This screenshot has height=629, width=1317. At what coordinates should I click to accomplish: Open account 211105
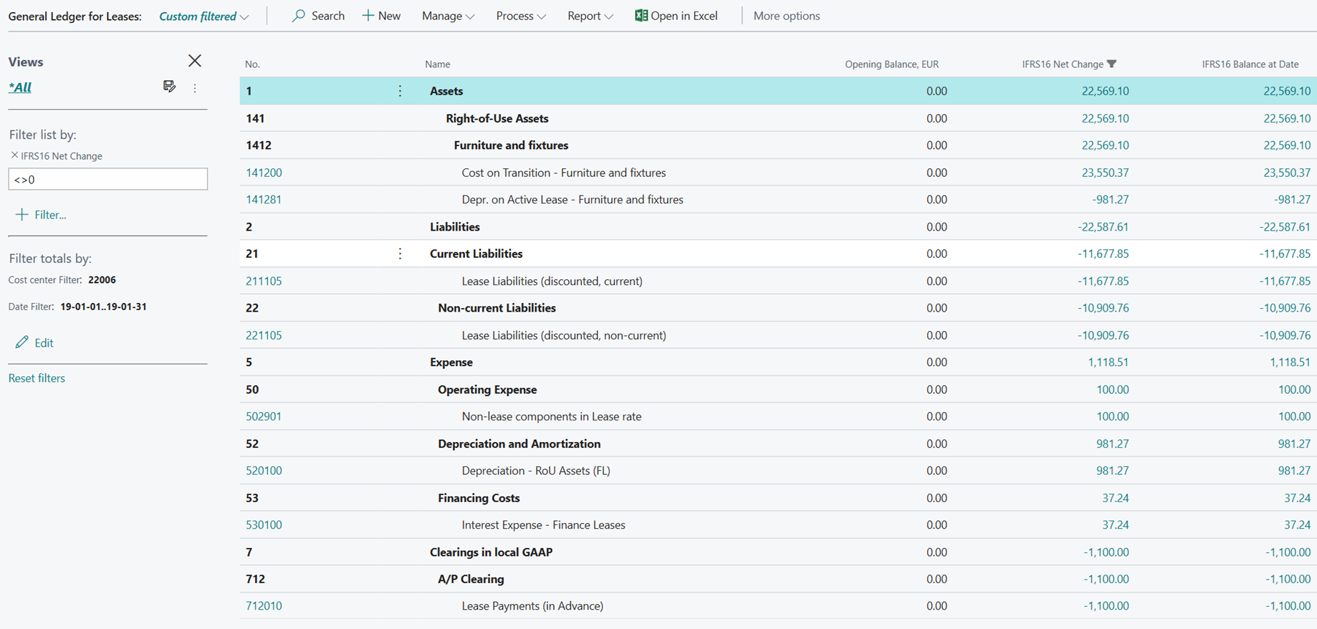tap(264, 281)
